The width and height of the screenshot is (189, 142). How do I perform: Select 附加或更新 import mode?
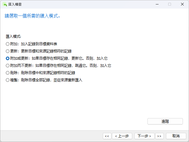coord(7,59)
